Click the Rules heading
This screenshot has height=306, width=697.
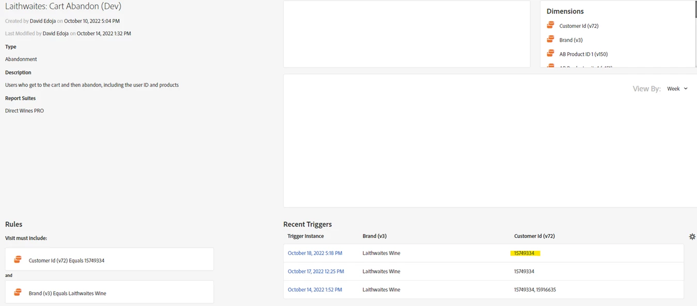[x=13, y=224]
